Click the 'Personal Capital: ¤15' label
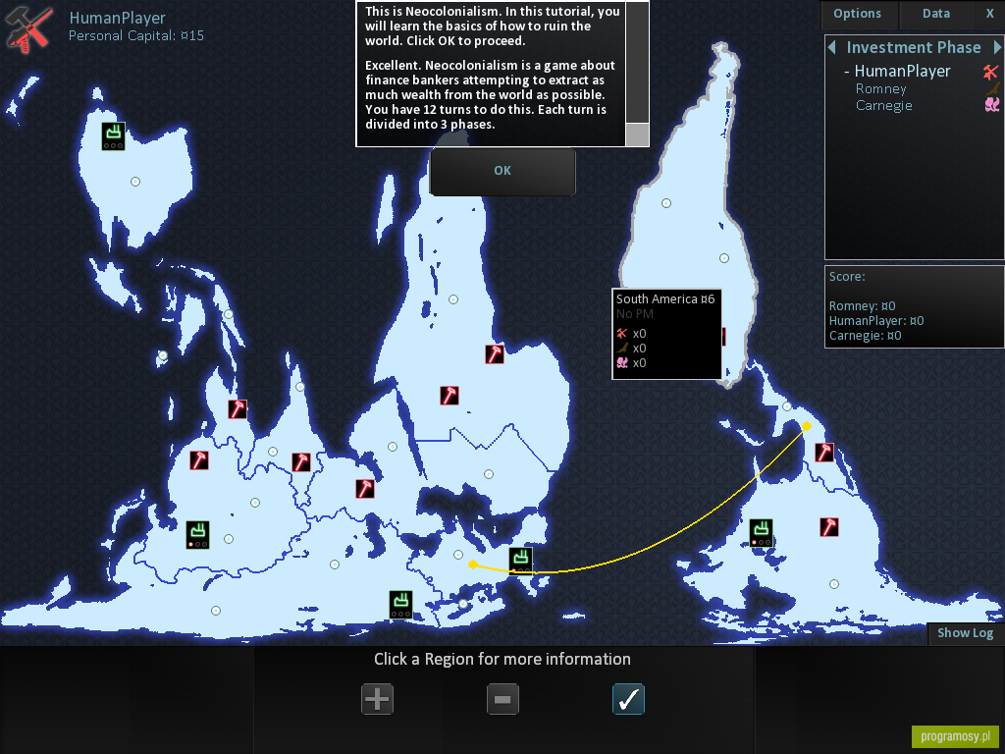This screenshot has height=754, width=1005. click(136, 36)
